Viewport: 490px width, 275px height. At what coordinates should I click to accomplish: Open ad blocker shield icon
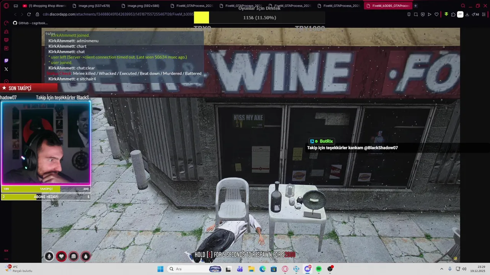[x=423, y=15]
